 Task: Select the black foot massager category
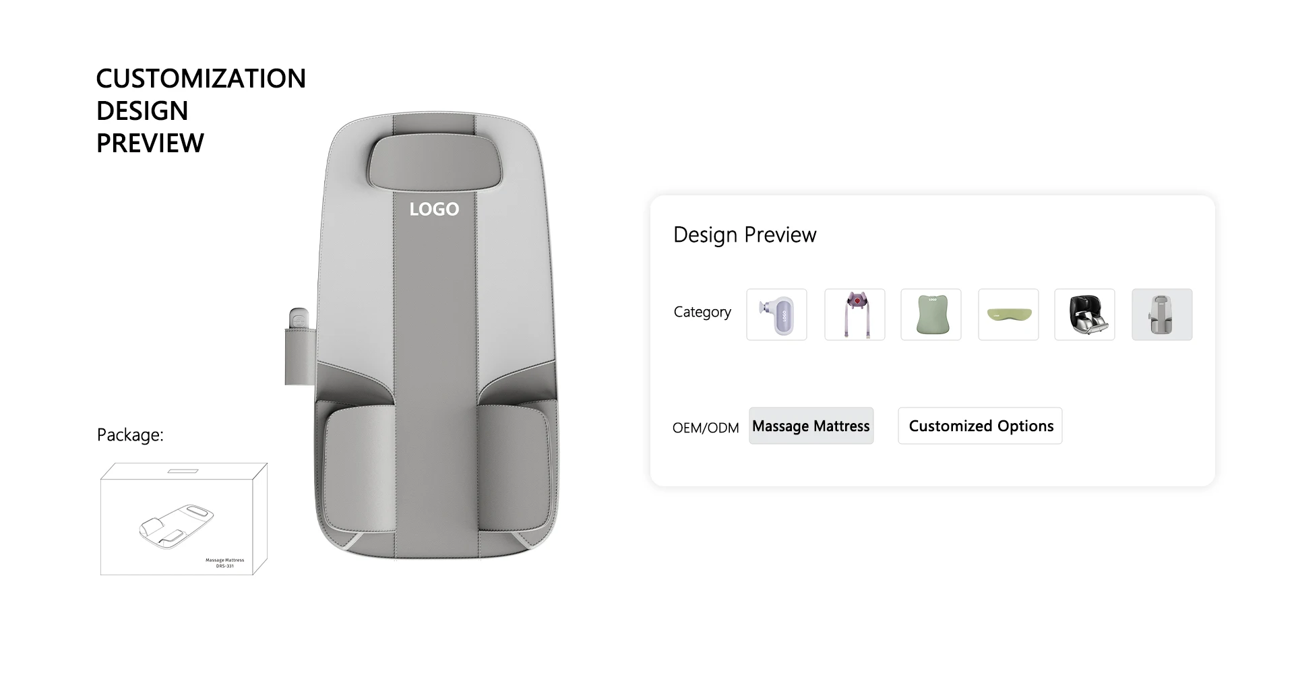point(1084,315)
